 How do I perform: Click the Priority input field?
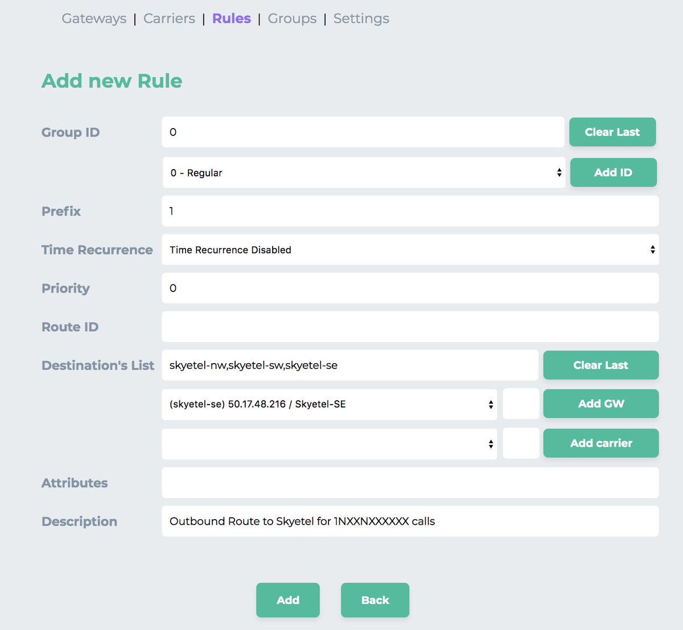point(410,288)
